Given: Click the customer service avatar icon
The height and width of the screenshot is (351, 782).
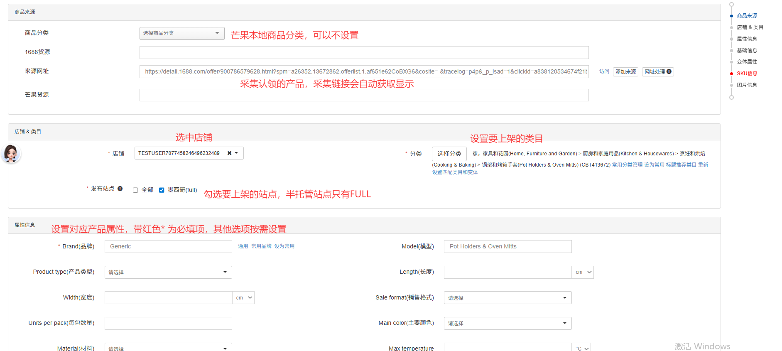Looking at the screenshot, I should [x=11, y=154].
